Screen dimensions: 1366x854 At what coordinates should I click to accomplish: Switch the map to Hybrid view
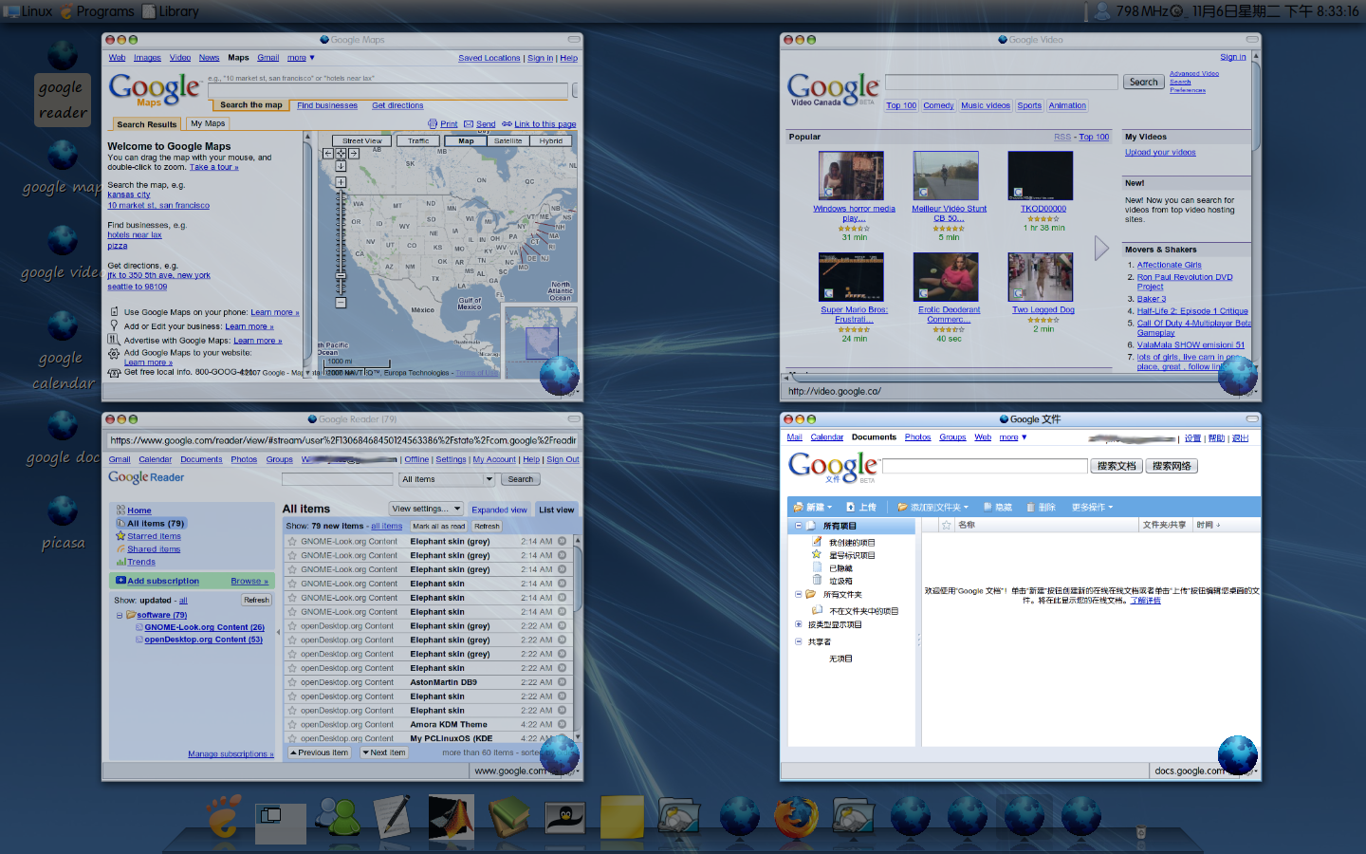point(551,140)
